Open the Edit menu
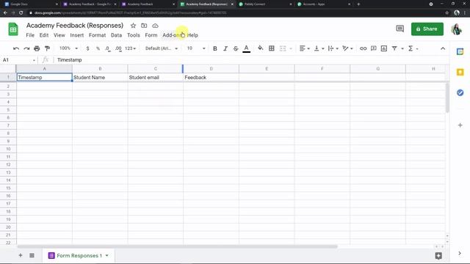470x264 pixels. (x=44, y=35)
